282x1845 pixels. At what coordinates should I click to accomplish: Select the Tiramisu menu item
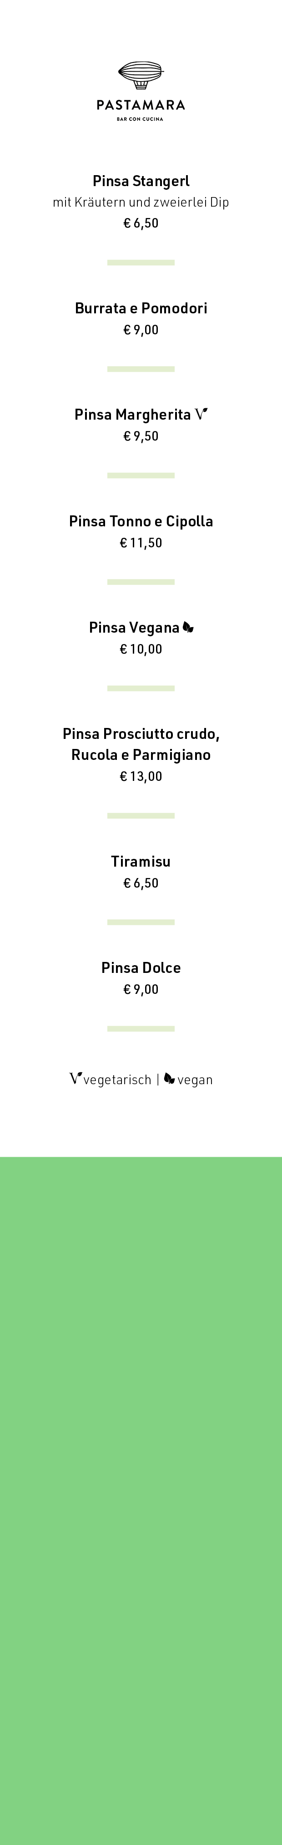click(141, 862)
